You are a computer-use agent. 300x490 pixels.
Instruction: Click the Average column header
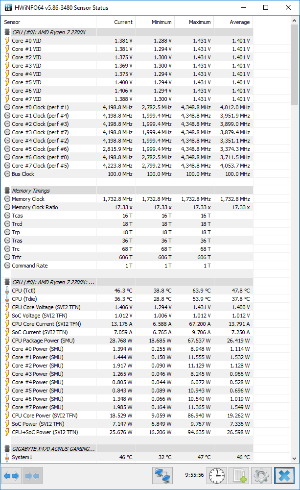[x=233, y=22]
